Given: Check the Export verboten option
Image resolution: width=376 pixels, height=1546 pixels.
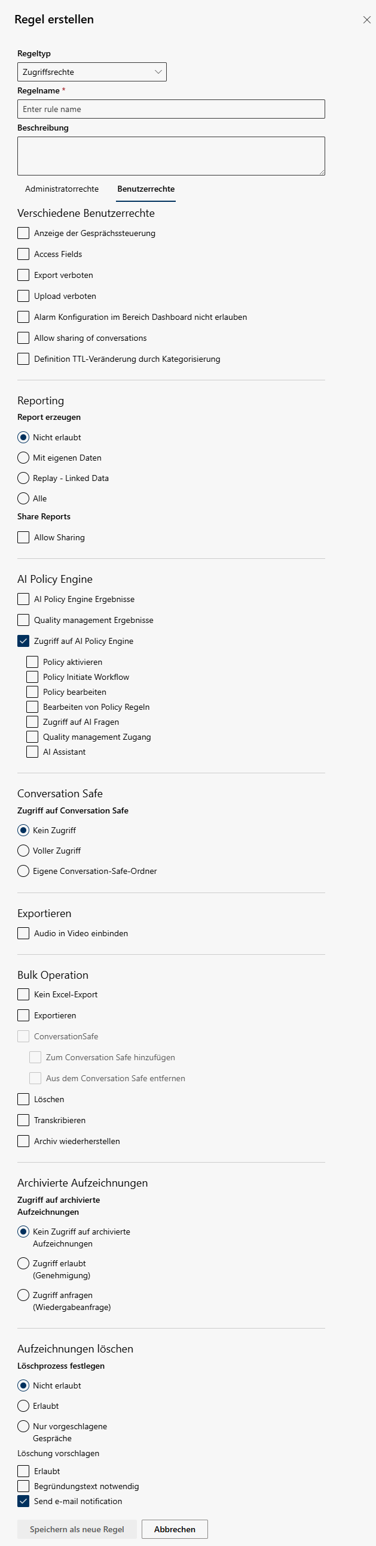Looking at the screenshot, I should click(x=23, y=275).
